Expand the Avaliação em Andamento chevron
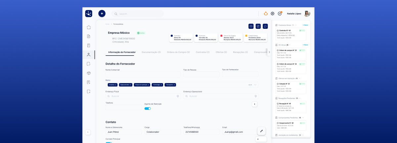This screenshot has height=143, width=397. click(x=303, y=135)
